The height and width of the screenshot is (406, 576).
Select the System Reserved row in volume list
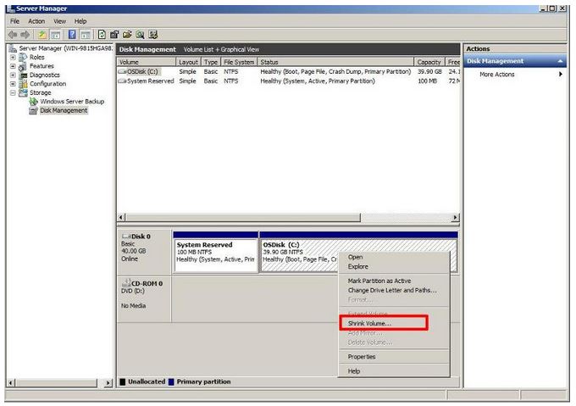[288, 81]
